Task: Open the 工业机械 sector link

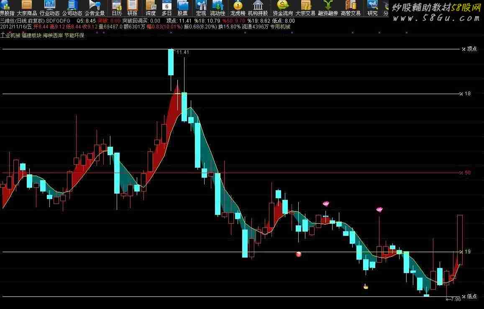Action: click(x=10, y=36)
